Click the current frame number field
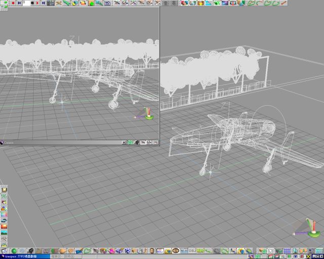The width and height of the screenshot is (324, 259). [27, 3]
